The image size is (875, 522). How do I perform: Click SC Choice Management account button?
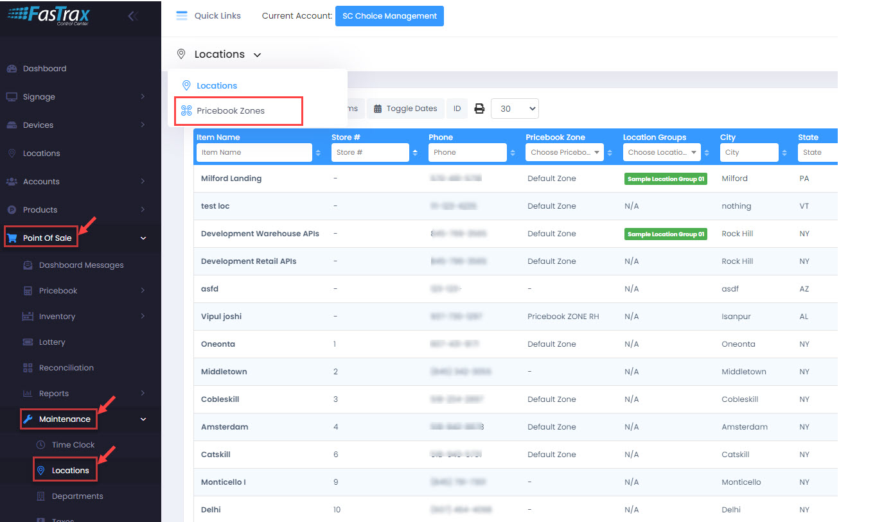pos(389,16)
